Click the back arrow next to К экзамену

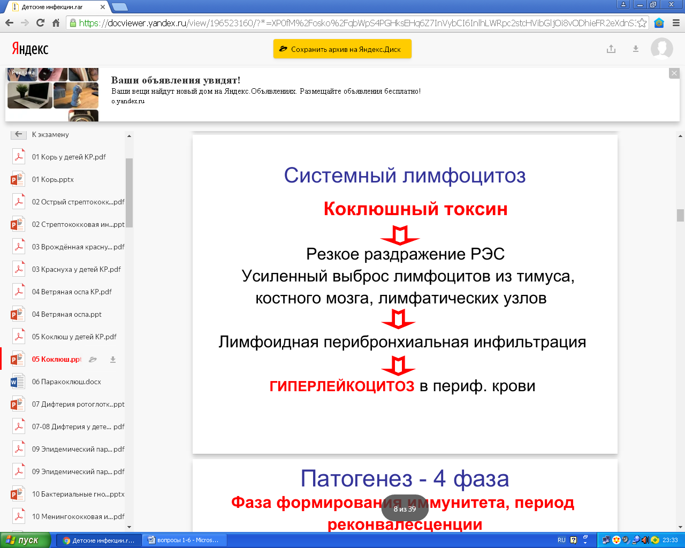pyautogui.click(x=19, y=134)
